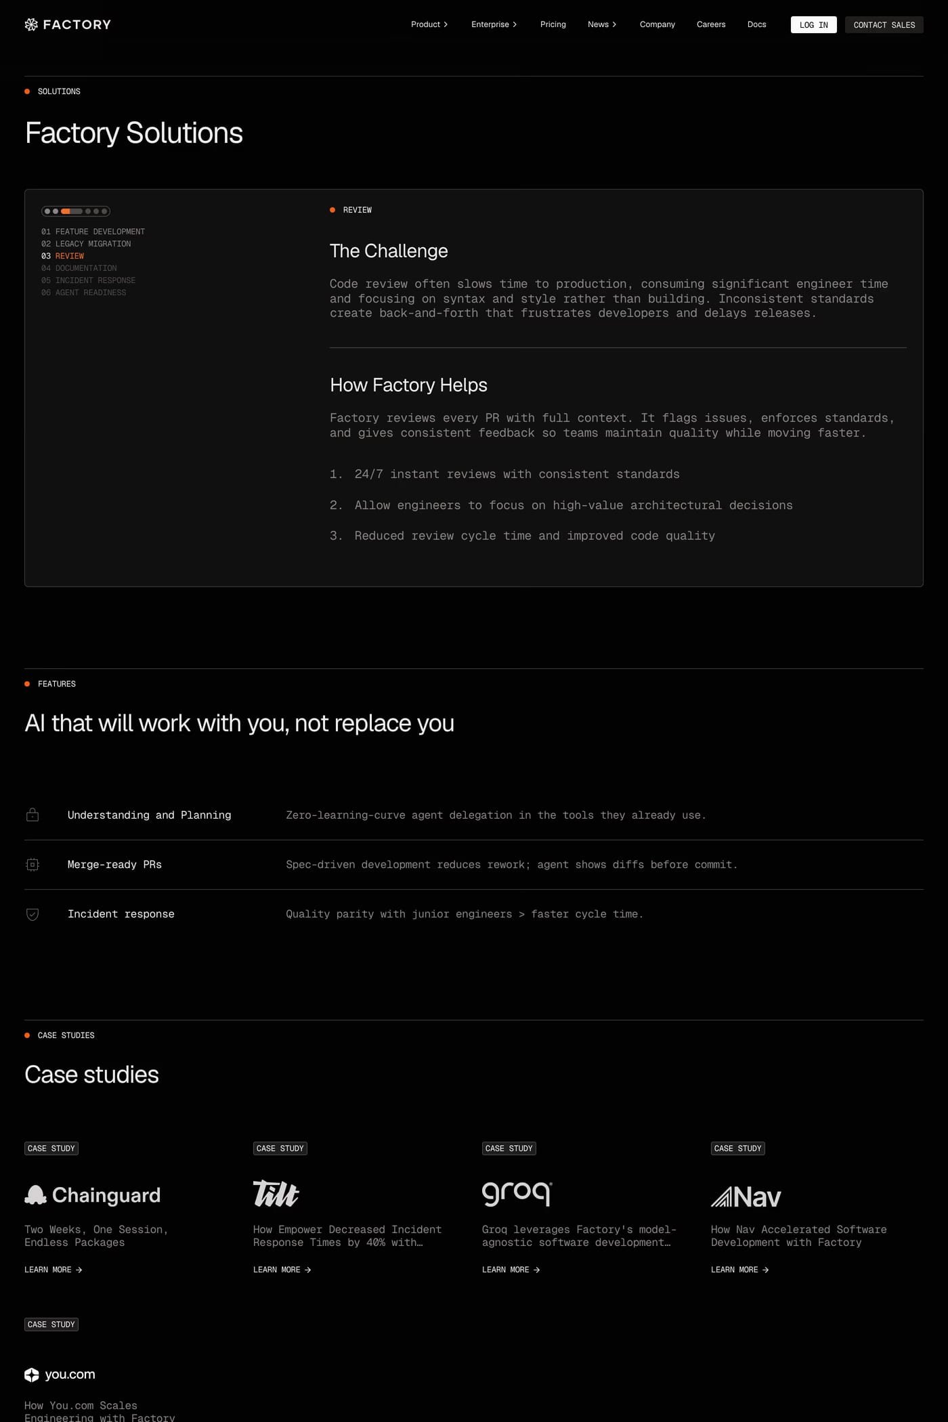948x1422 pixels.
Task: Click LEARN MORE under Tilt case study
Action: tap(282, 1270)
